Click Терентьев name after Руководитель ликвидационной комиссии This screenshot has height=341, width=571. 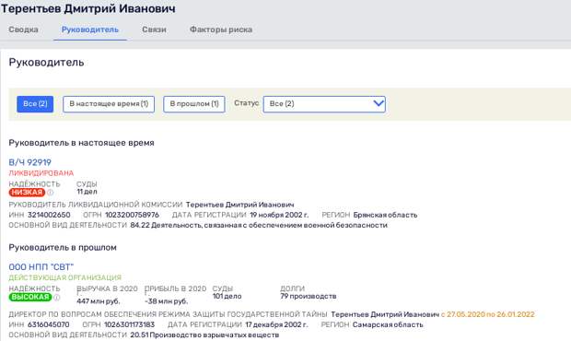tap(240, 205)
